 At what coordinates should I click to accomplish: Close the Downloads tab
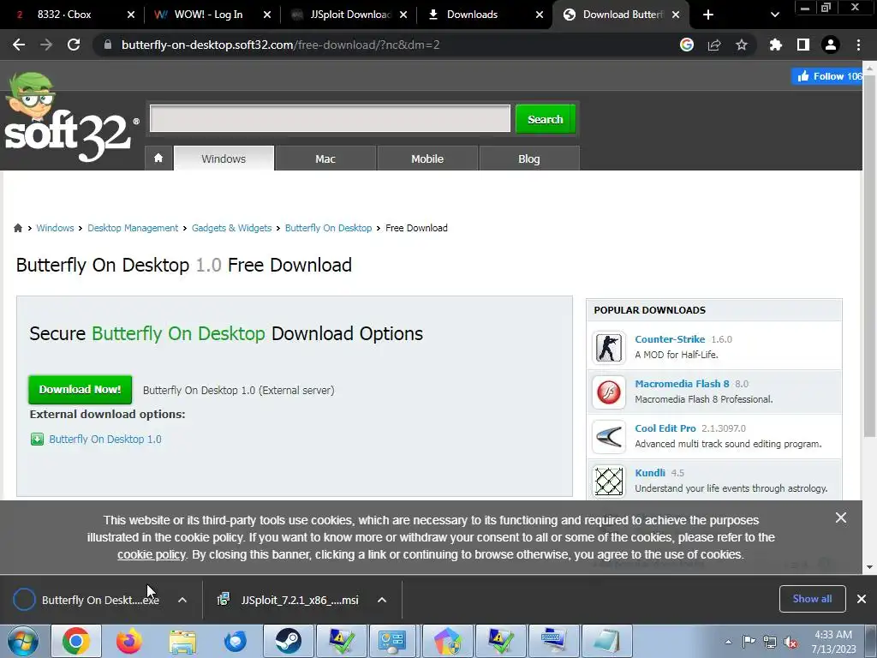tap(540, 15)
